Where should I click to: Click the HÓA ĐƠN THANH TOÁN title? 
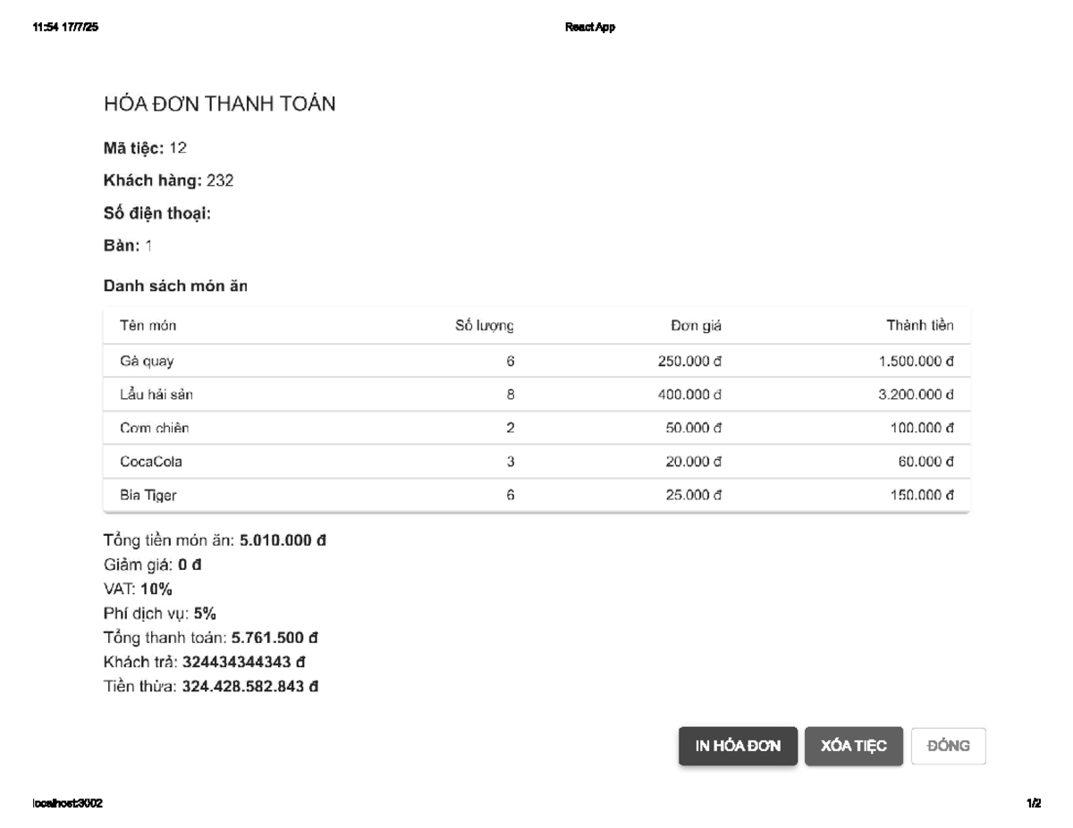tap(219, 105)
